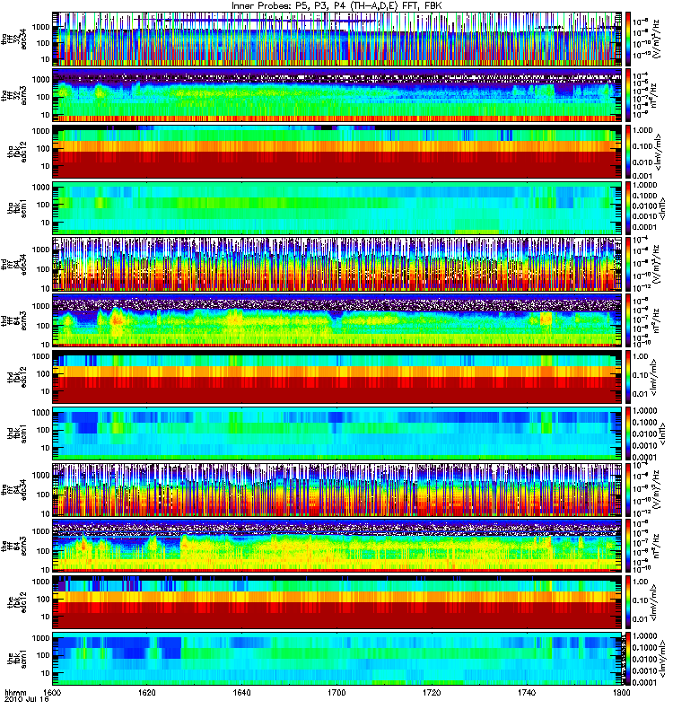Click the '<|mV/m|>' unit label of the edc12
The width and height of the screenshot is (673, 718).
tap(654, 602)
